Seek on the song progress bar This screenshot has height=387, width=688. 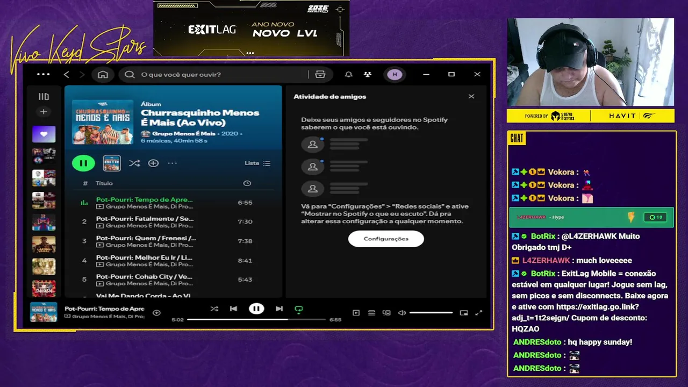(x=256, y=319)
